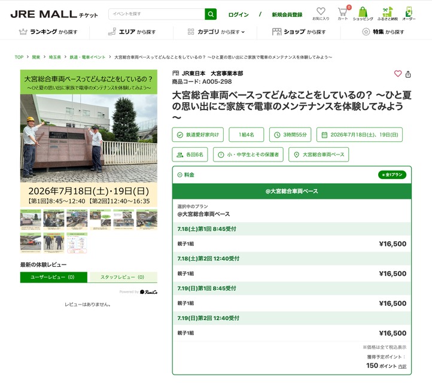Click the crown icon for ranking
The height and width of the screenshot is (383, 432).
coord(23,32)
